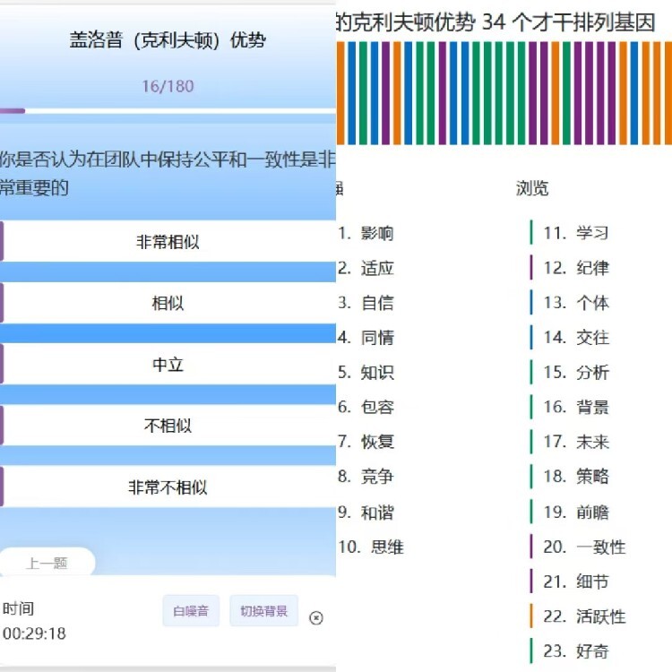Screen dimensions: 672x672
Task: Click the 盖洛普（克利夫顿）优势 title
Action: pyautogui.click(x=168, y=40)
